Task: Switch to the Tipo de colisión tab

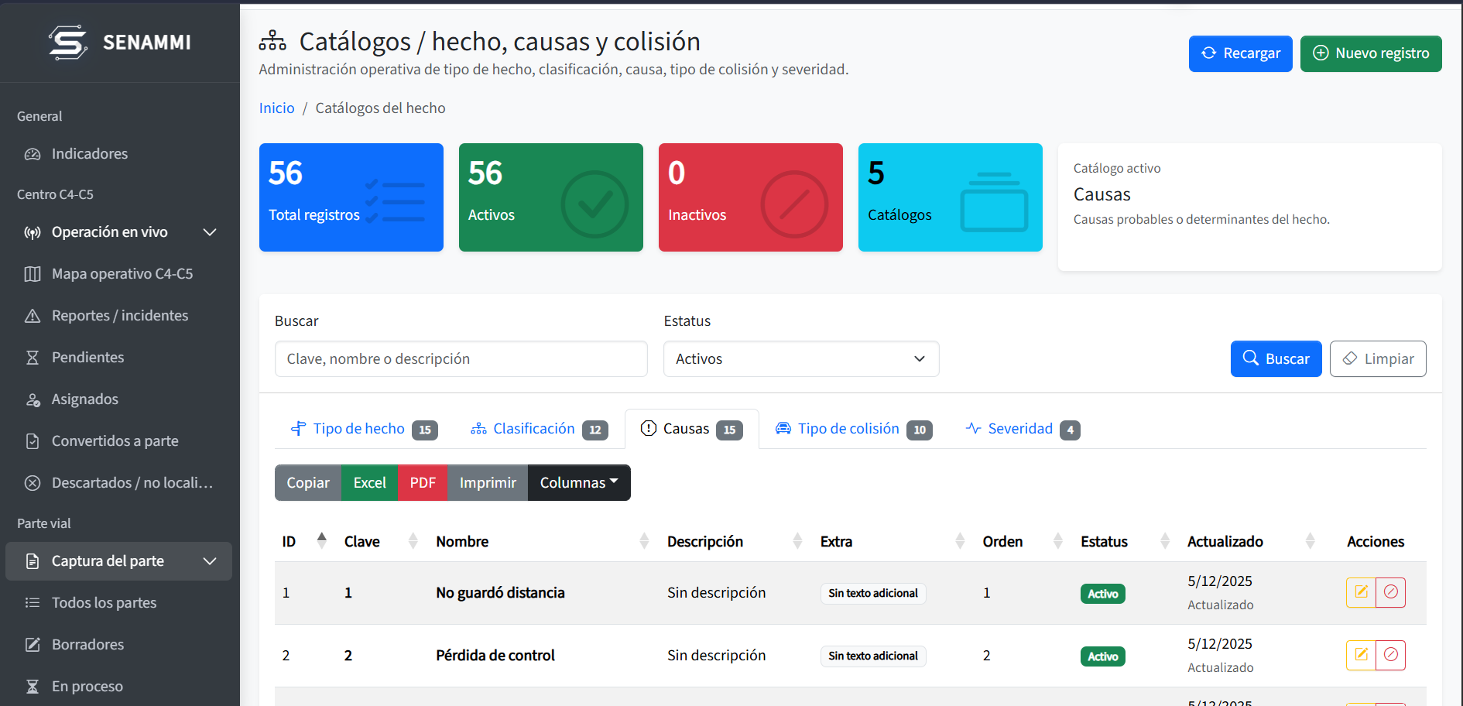Action: [854, 429]
